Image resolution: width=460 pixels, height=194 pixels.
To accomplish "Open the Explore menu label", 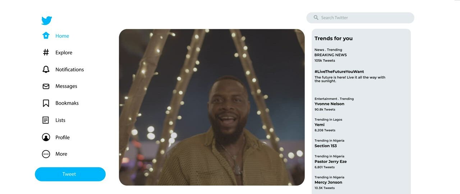I will tap(64, 52).
